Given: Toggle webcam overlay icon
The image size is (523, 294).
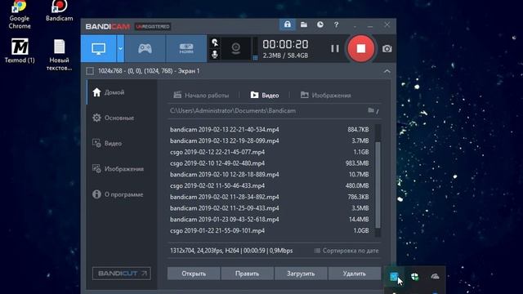Looking at the screenshot, I should point(236,49).
